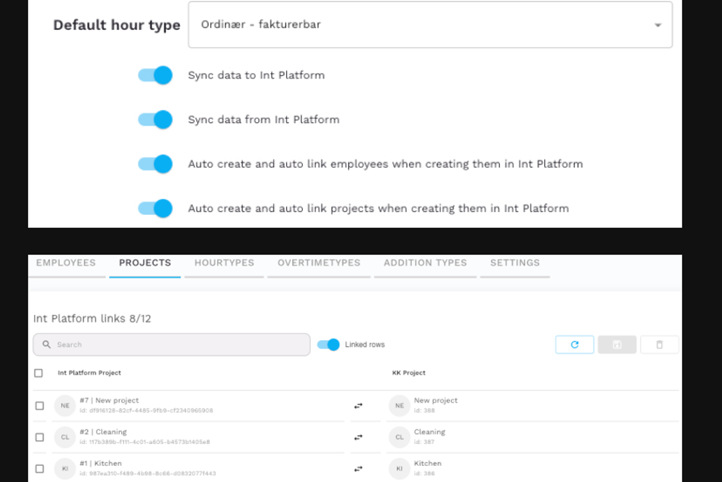Click the trash delete button

[659, 344]
